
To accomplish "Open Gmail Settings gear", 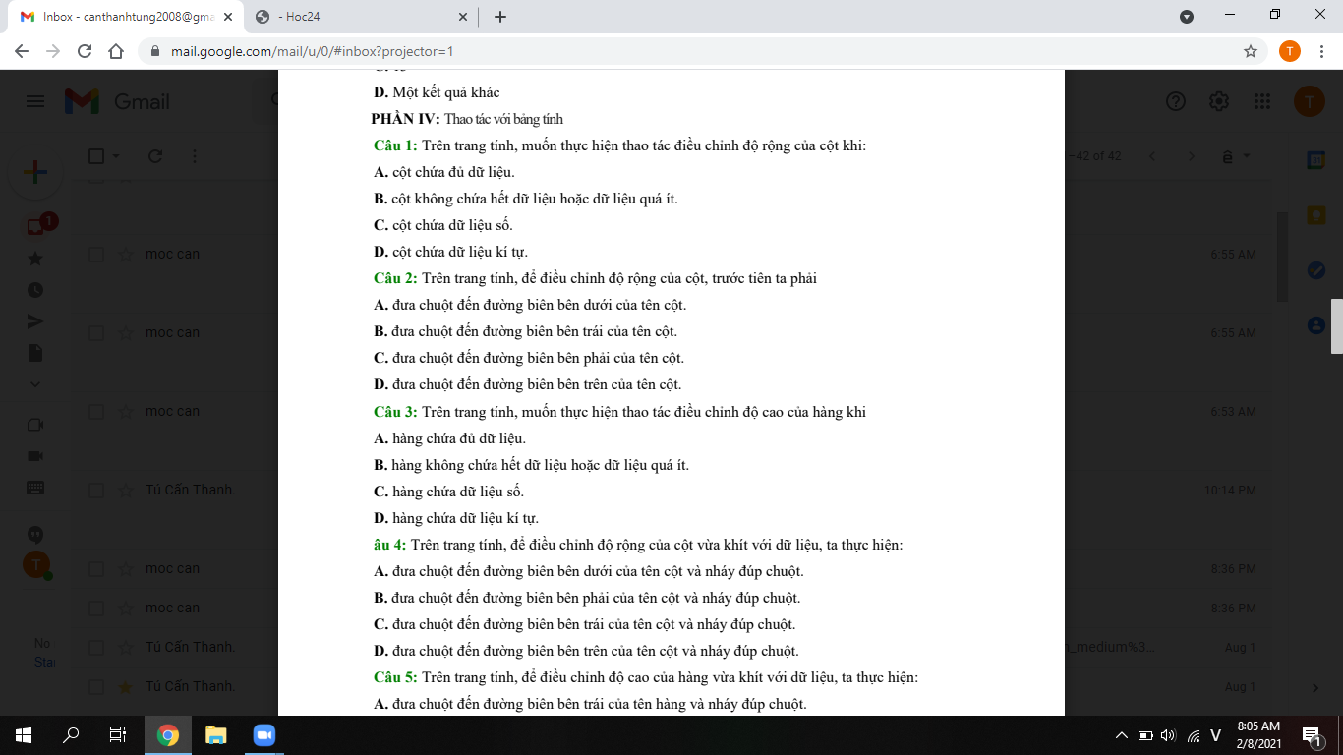I will (x=1219, y=101).
